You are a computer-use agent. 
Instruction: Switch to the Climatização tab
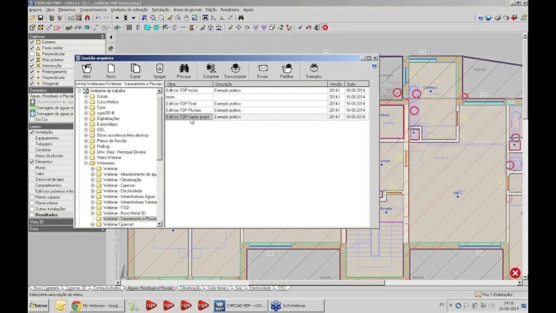[189, 287]
